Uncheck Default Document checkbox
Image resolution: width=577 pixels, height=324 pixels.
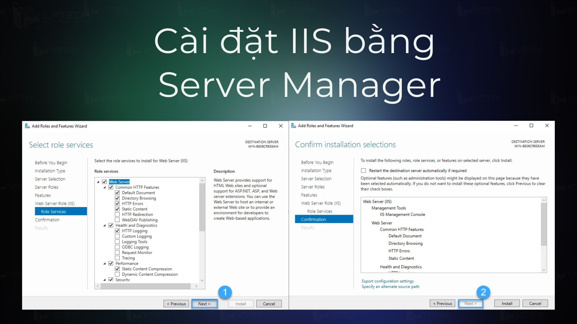click(x=118, y=193)
